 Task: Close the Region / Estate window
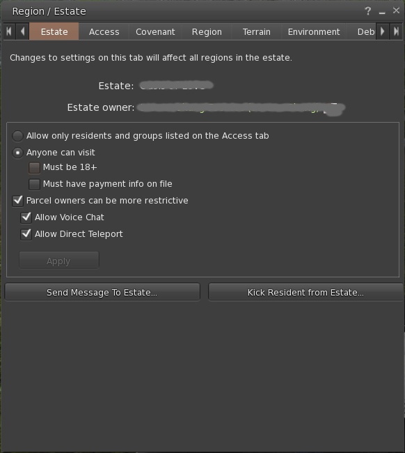click(396, 10)
